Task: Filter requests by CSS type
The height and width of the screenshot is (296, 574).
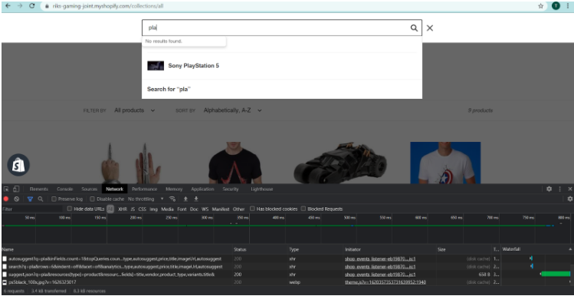Action: (x=142, y=209)
